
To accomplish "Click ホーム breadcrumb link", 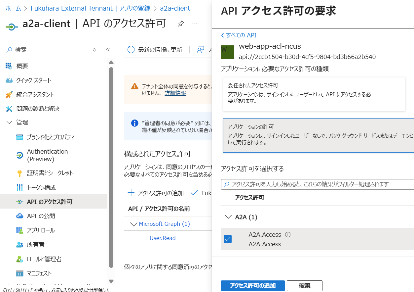I will tap(13, 8).
